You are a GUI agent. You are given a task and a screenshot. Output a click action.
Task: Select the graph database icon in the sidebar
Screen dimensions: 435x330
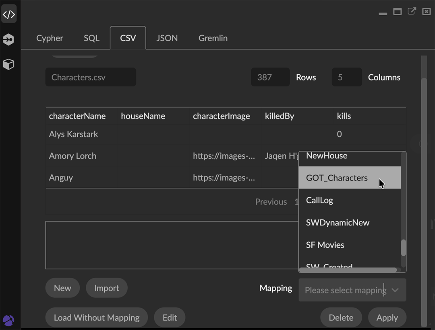pyautogui.click(x=9, y=39)
